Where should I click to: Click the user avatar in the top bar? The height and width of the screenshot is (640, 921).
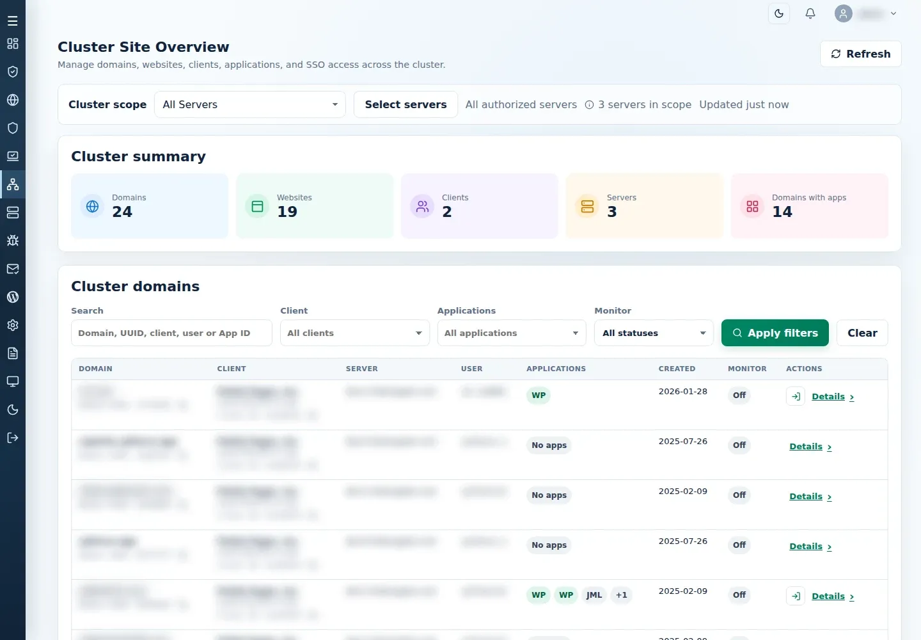tap(844, 13)
